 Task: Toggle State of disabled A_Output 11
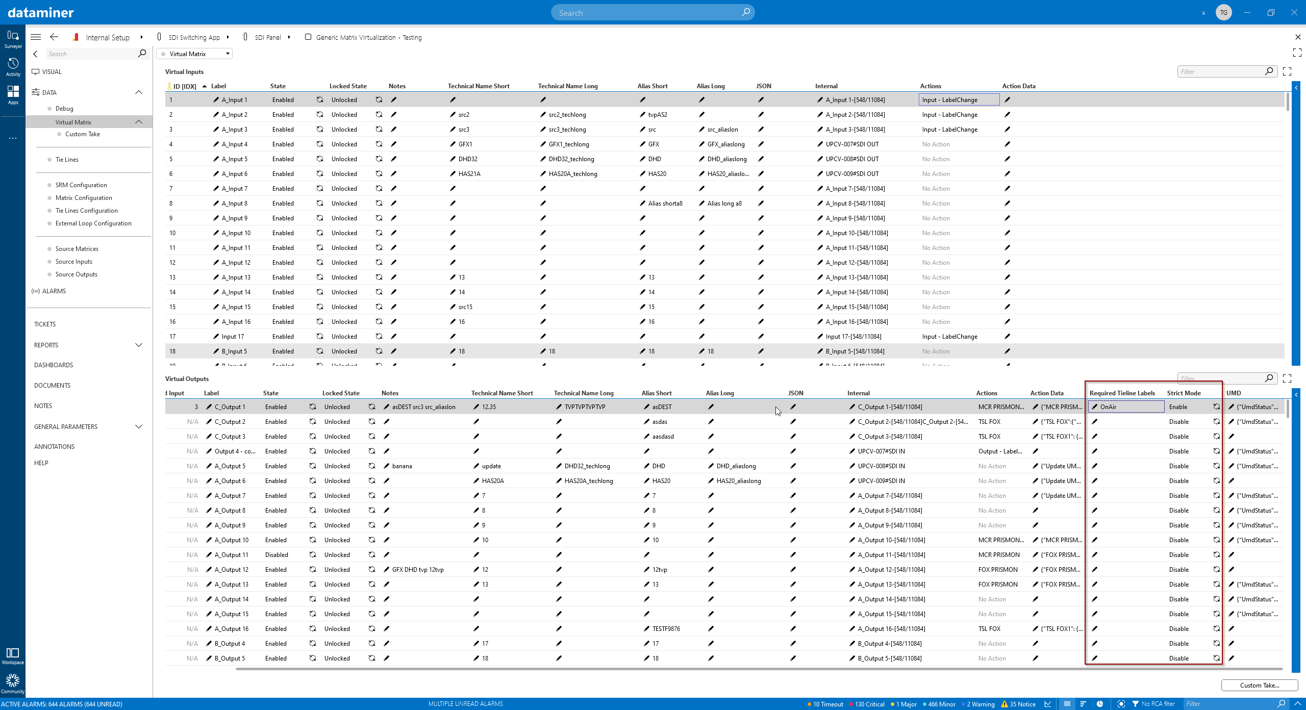[x=313, y=555]
